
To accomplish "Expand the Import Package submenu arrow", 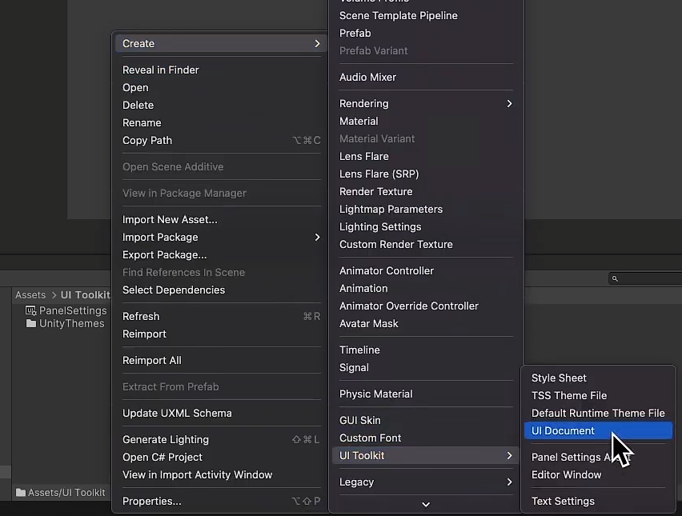I will click(x=317, y=237).
